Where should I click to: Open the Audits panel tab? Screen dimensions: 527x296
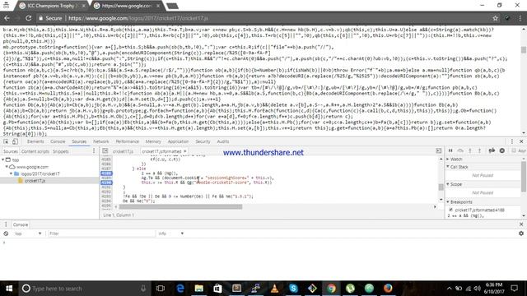(223, 141)
